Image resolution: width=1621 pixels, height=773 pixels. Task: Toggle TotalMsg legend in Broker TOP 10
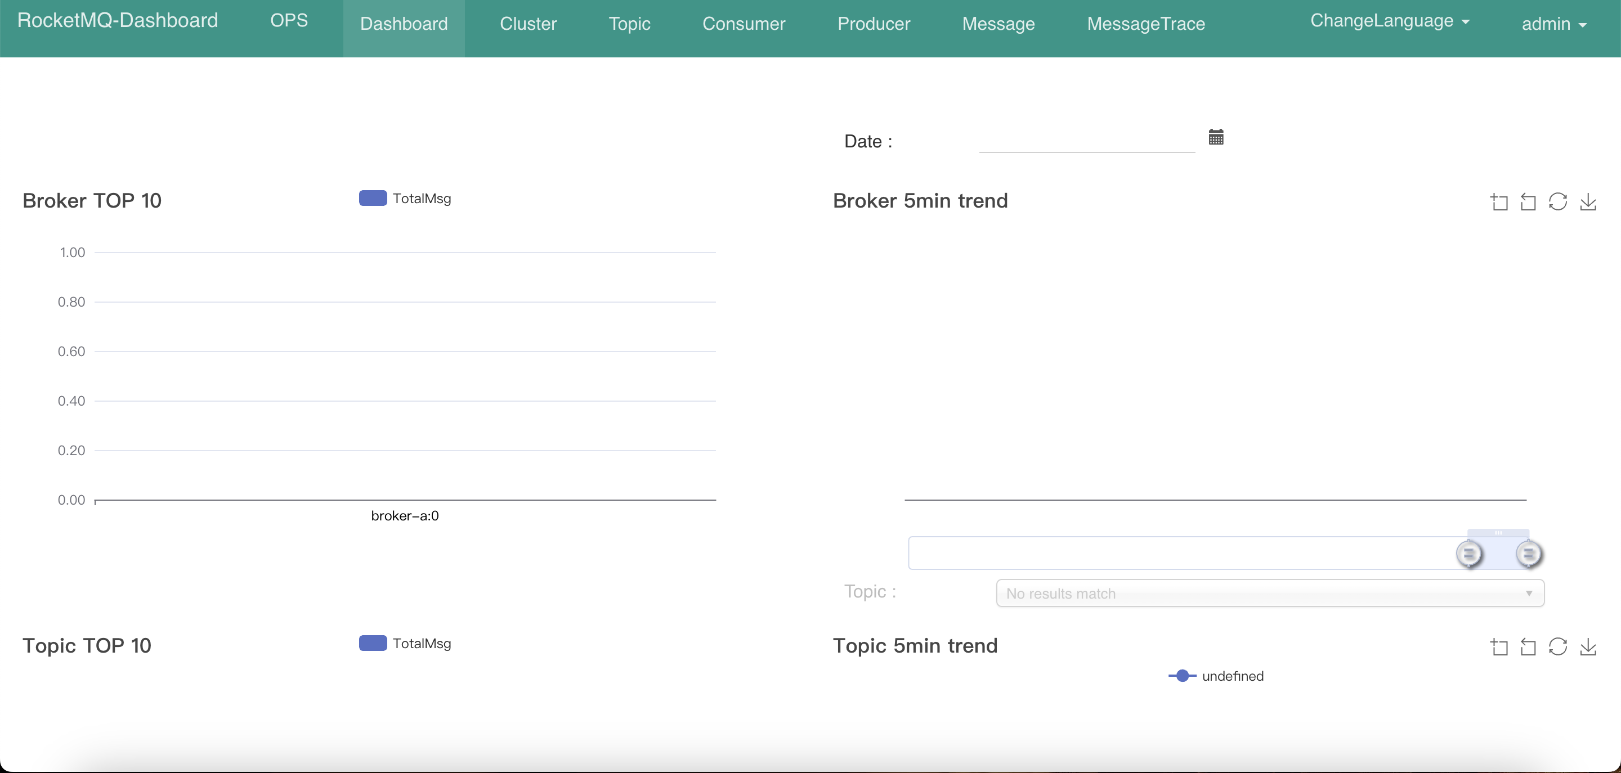405,198
